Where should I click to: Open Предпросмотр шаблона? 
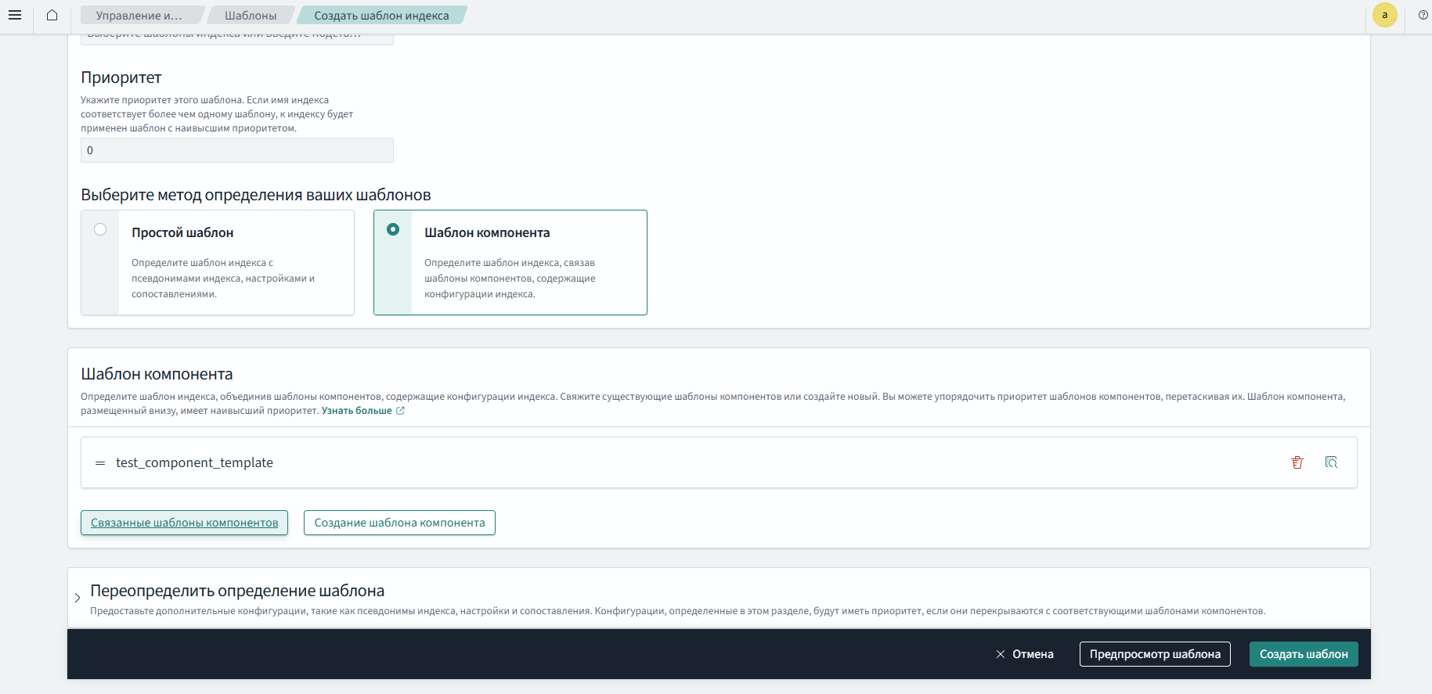pyautogui.click(x=1154, y=654)
